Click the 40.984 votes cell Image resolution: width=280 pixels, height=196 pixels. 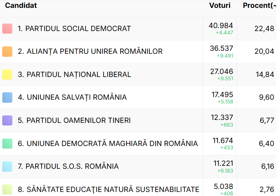tap(221, 26)
